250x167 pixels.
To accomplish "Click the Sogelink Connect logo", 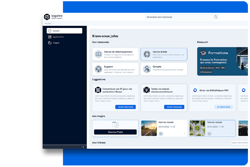I will 47,17.
